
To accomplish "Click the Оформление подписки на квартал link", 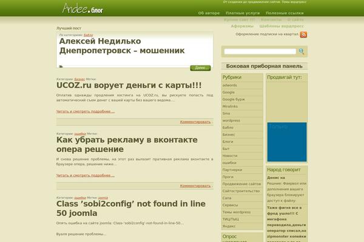I will click(267, 34).
